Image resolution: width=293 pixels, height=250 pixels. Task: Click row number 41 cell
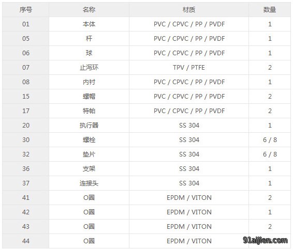pyautogui.click(x=26, y=198)
